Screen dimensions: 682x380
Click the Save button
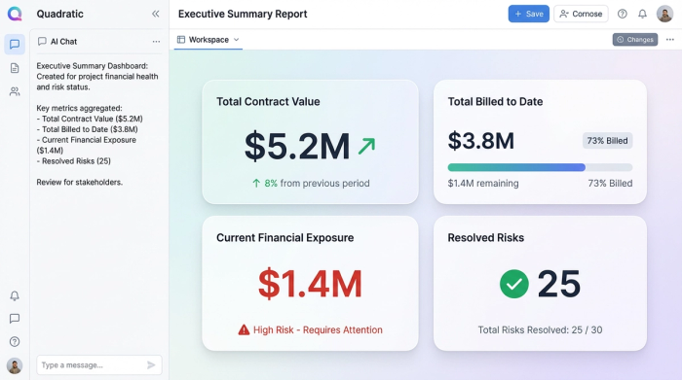pos(528,14)
